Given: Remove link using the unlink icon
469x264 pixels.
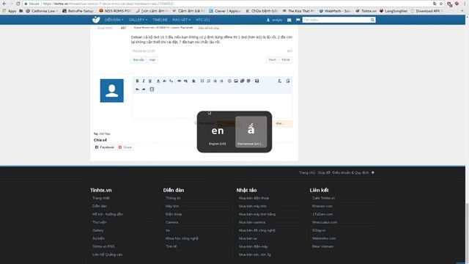Looking at the screenshot, I should [185, 81].
